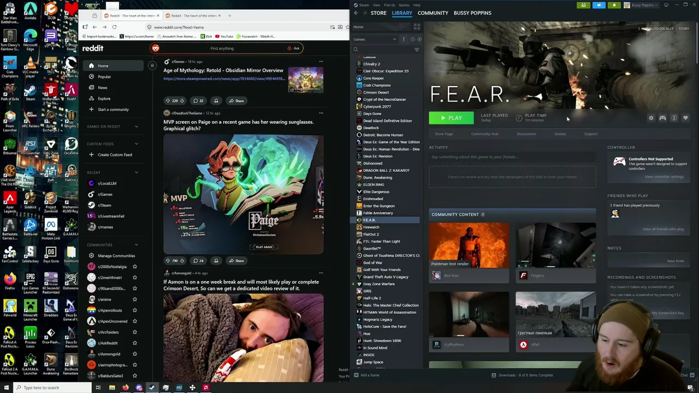699x393 pixels.
Task: Toggle the recent activity clock filter in the Steam library
Action: point(412,39)
